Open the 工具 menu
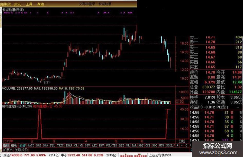The width and height of the screenshot is (243, 157). pos(29,4)
